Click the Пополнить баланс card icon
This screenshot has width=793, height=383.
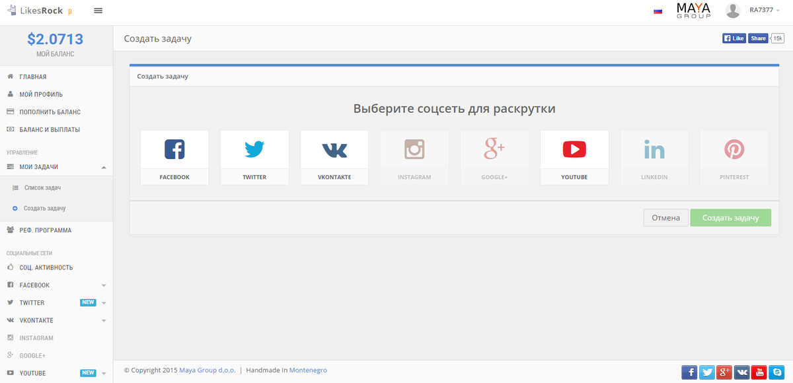[10, 112]
